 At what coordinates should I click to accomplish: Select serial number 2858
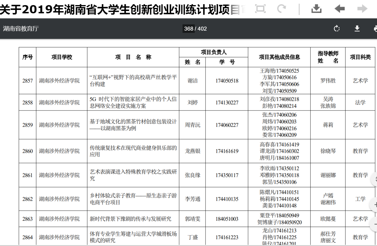27,103
